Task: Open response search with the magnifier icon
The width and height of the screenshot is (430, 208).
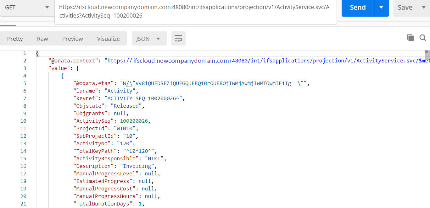Action: point(423,38)
